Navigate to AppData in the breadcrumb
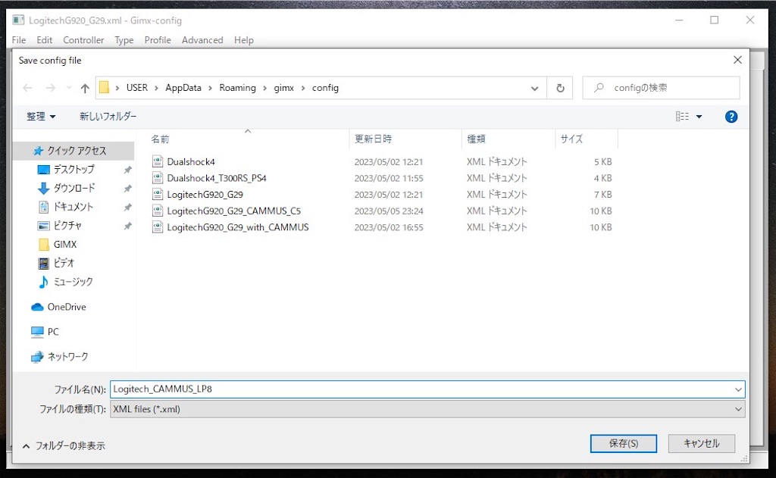776x478 pixels. 183,88
